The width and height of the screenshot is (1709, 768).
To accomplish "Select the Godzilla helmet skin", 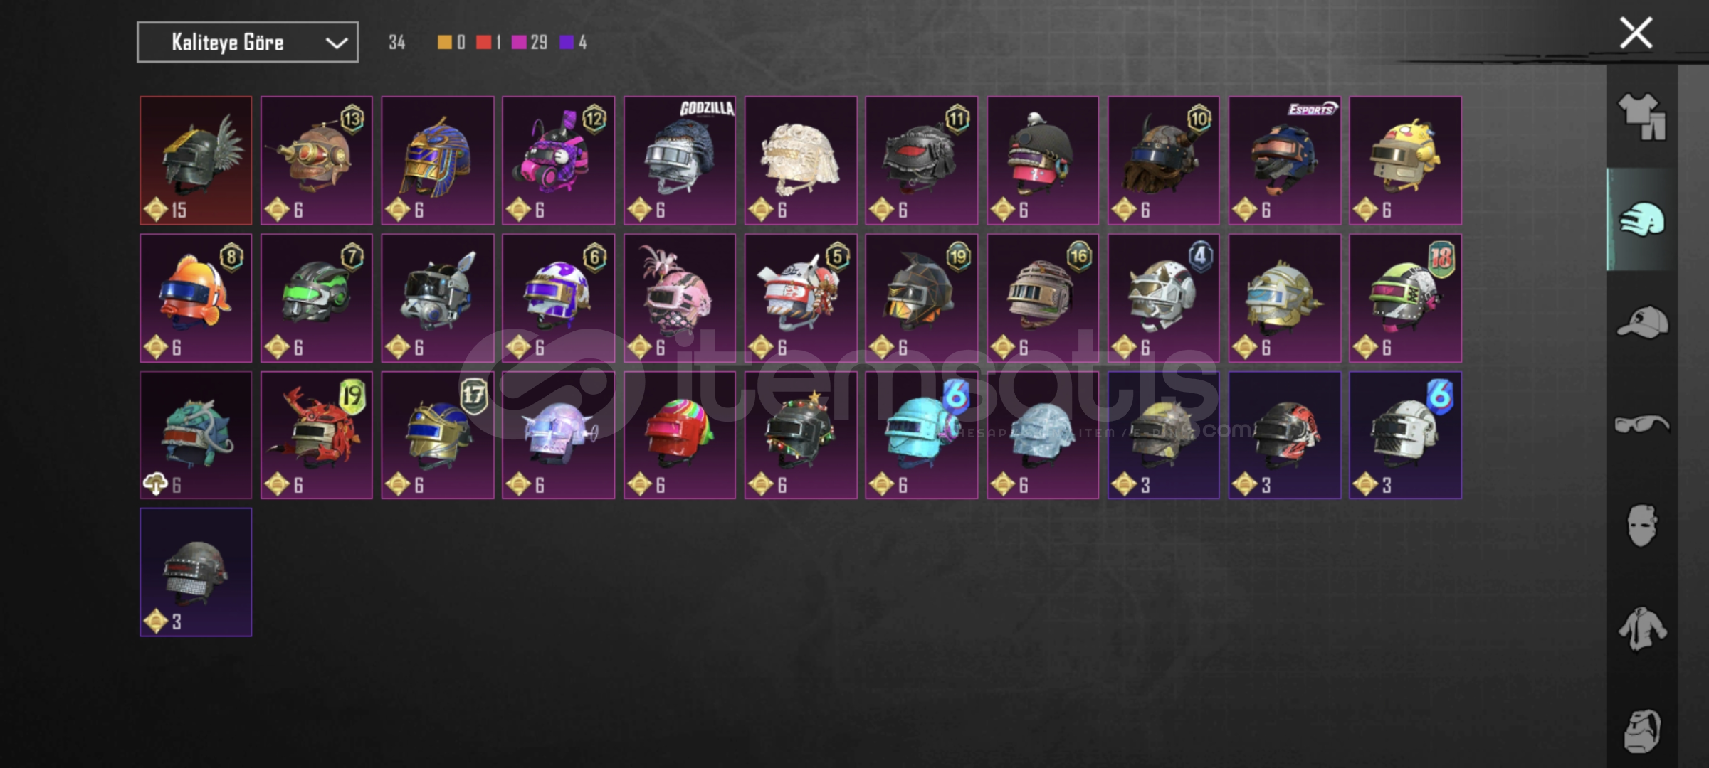I will (x=680, y=161).
